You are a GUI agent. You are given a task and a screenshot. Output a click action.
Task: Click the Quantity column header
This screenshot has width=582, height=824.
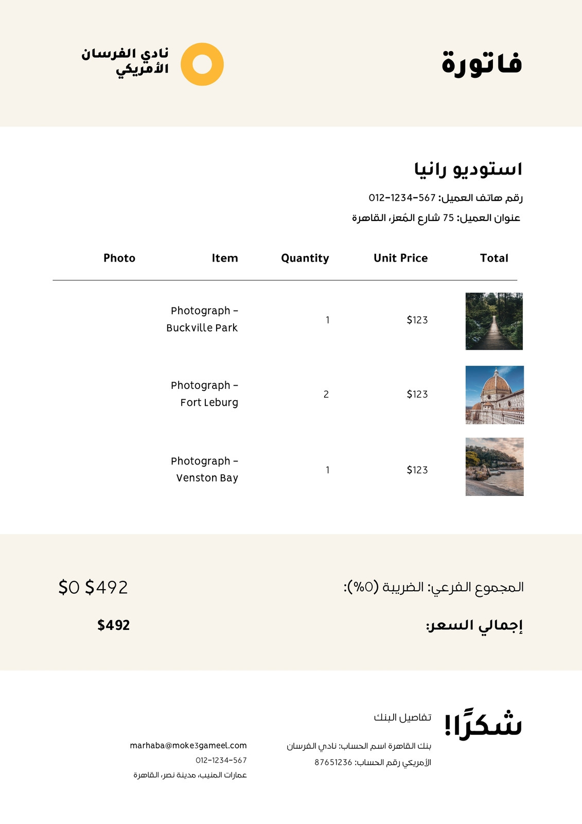pos(305,259)
